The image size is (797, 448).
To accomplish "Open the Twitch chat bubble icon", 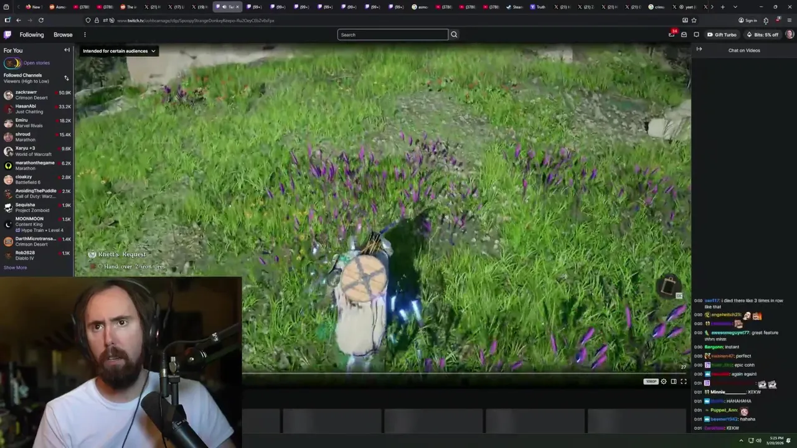I will click(x=696, y=35).
